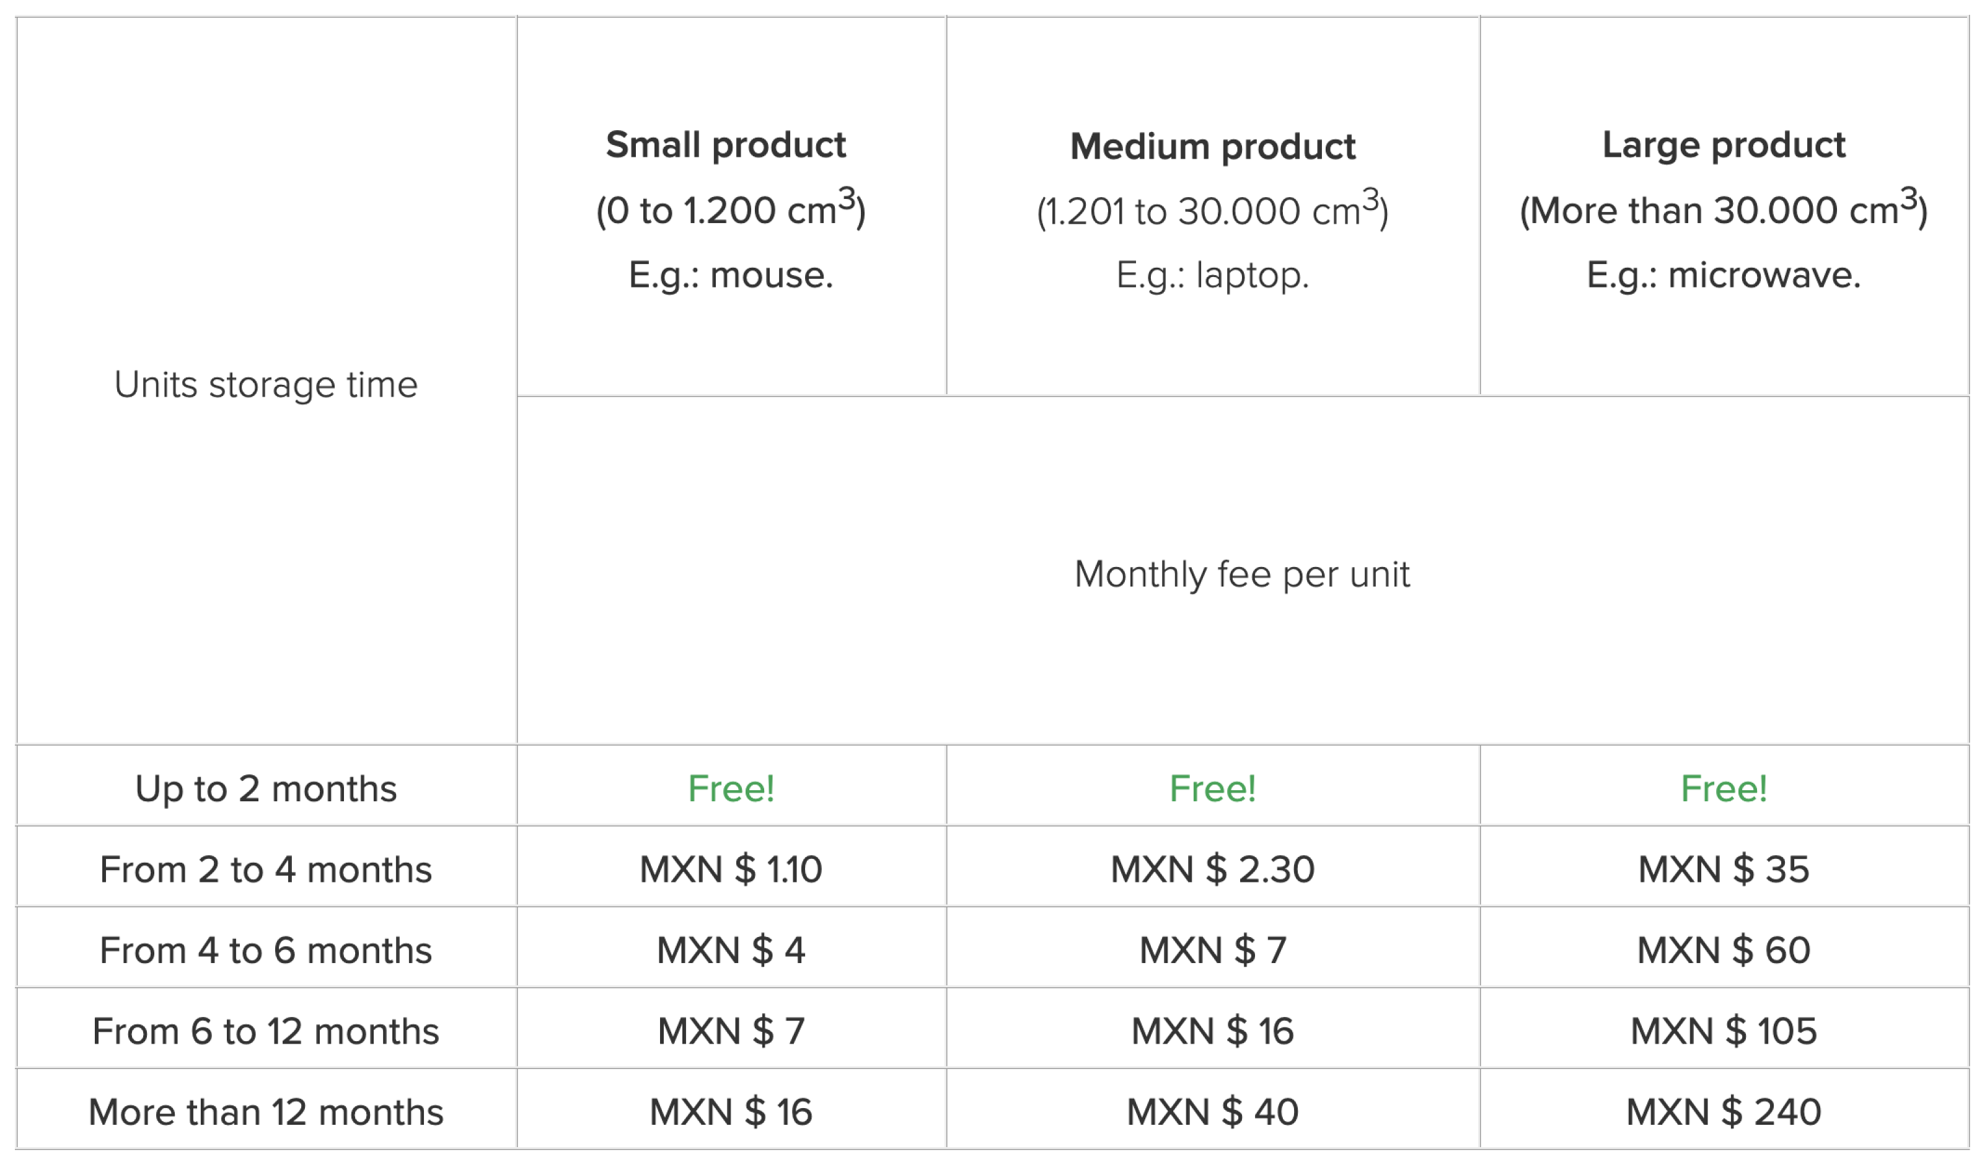The image size is (1982, 1162).
Task: Select the More than 12 months row label
Action: point(266,1112)
